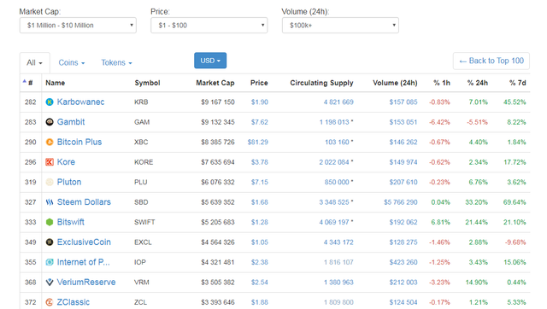
Task: Open the ExclusiveCoin page link
Action: [84, 242]
